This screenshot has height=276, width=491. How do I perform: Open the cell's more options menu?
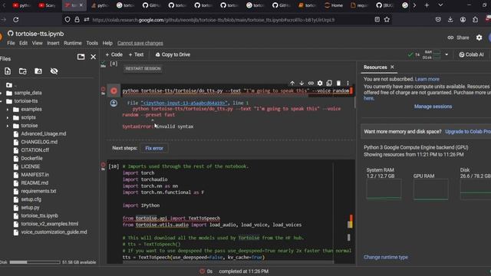click(x=348, y=84)
